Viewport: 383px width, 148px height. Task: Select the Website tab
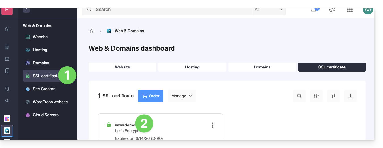click(122, 67)
